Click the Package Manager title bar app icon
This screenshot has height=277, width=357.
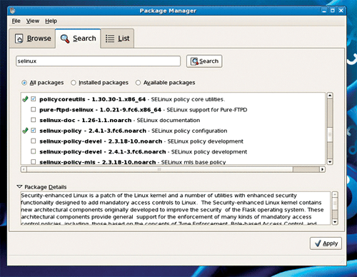(13, 11)
